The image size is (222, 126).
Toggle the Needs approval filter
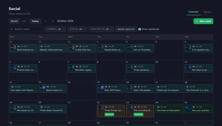pyautogui.click(x=126, y=29)
